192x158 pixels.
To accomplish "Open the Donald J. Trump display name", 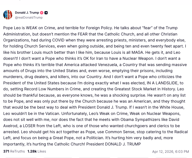I will click(x=27, y=13).
